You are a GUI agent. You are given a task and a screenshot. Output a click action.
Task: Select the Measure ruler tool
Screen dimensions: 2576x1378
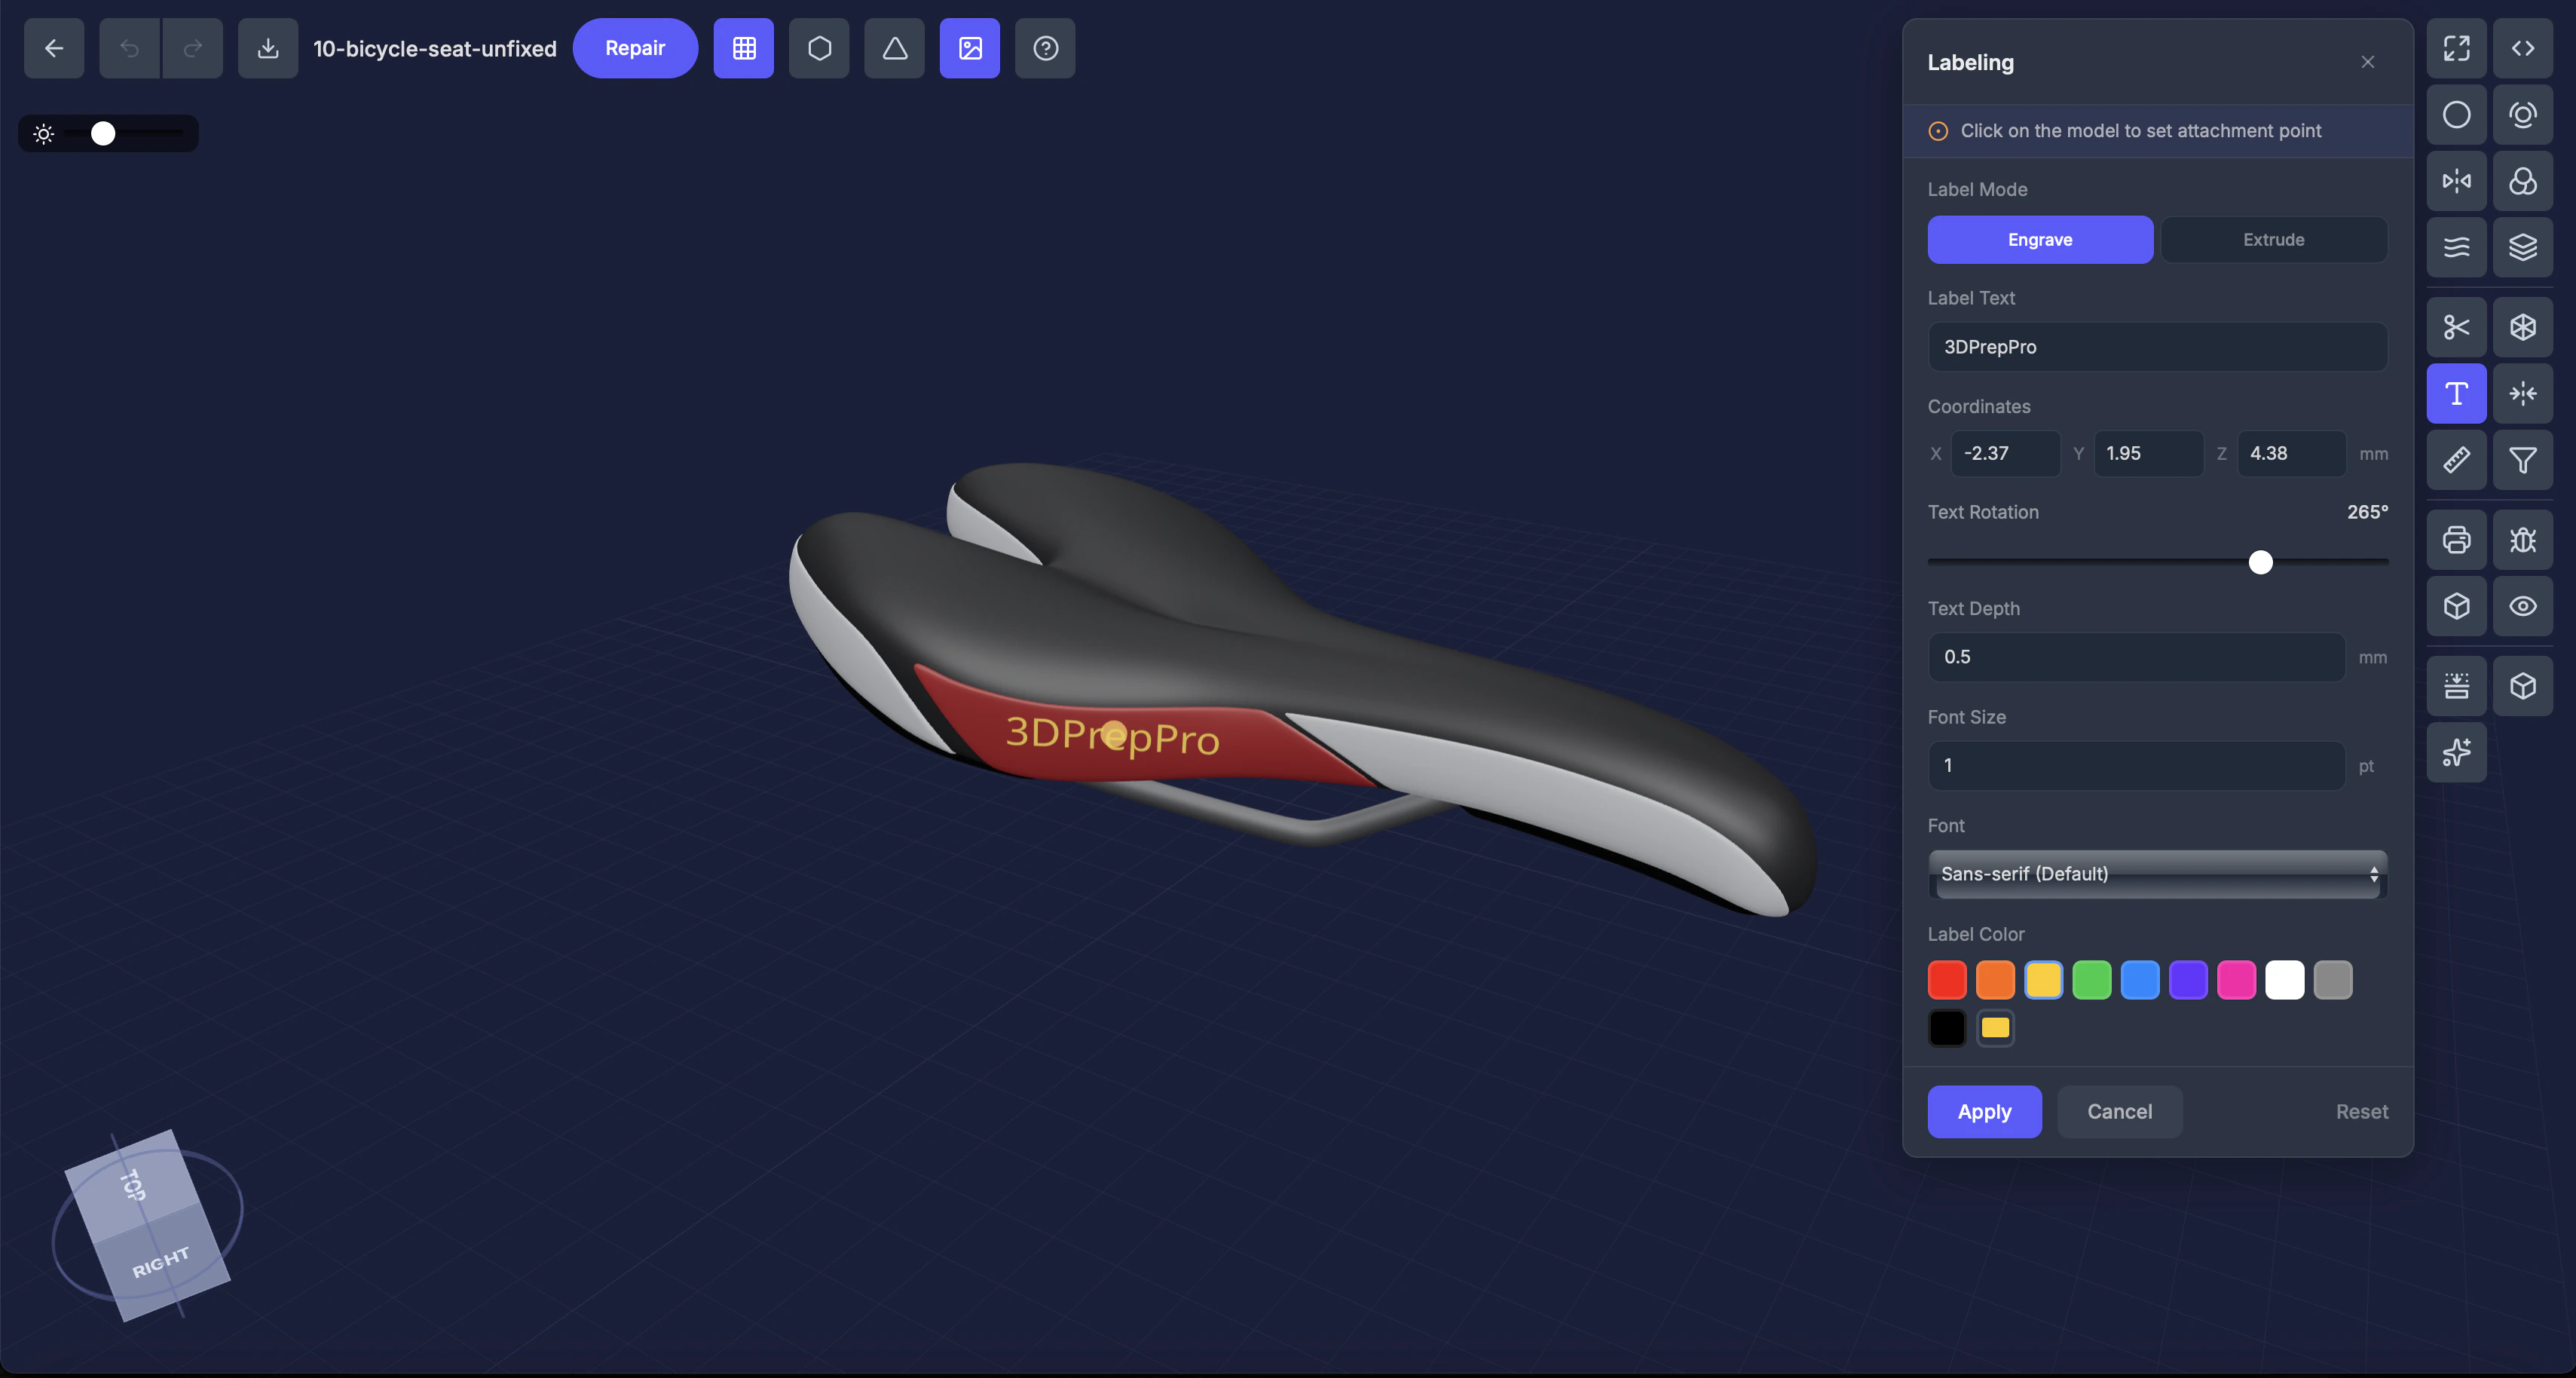click(2456, 460)
